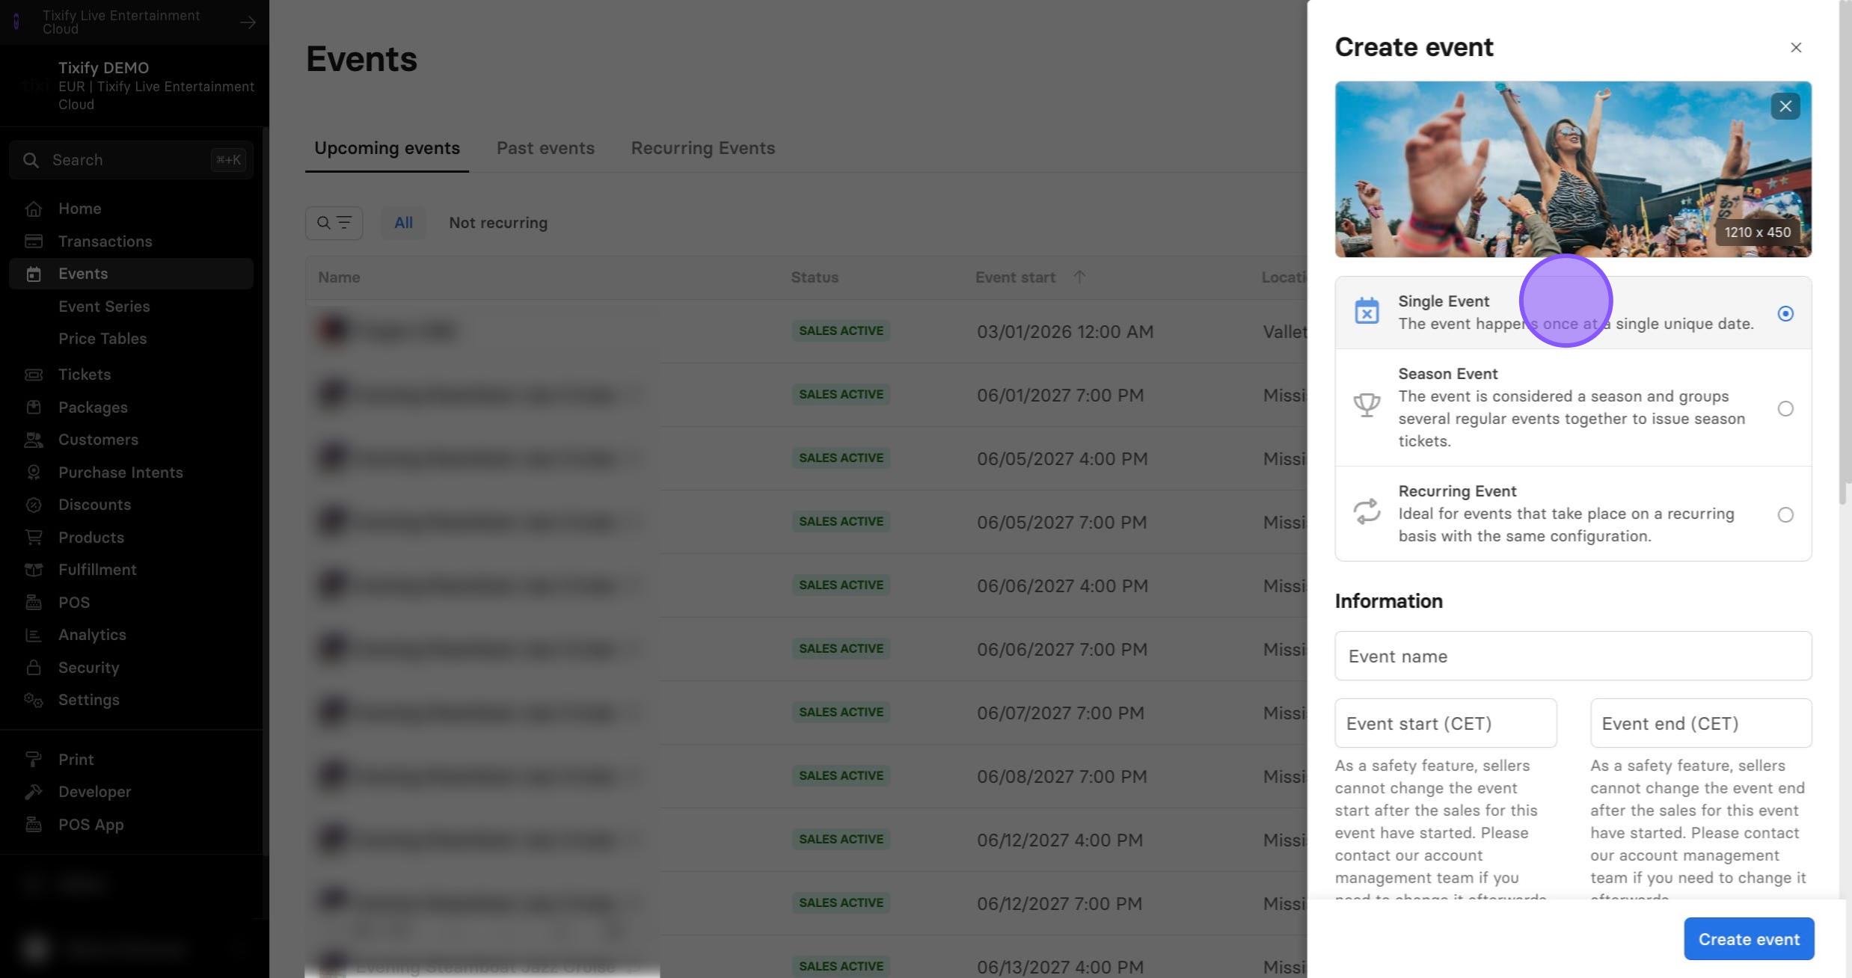The image size is (1852, 978).
Task: Select the Single Event radio button
Action: 1785,313
